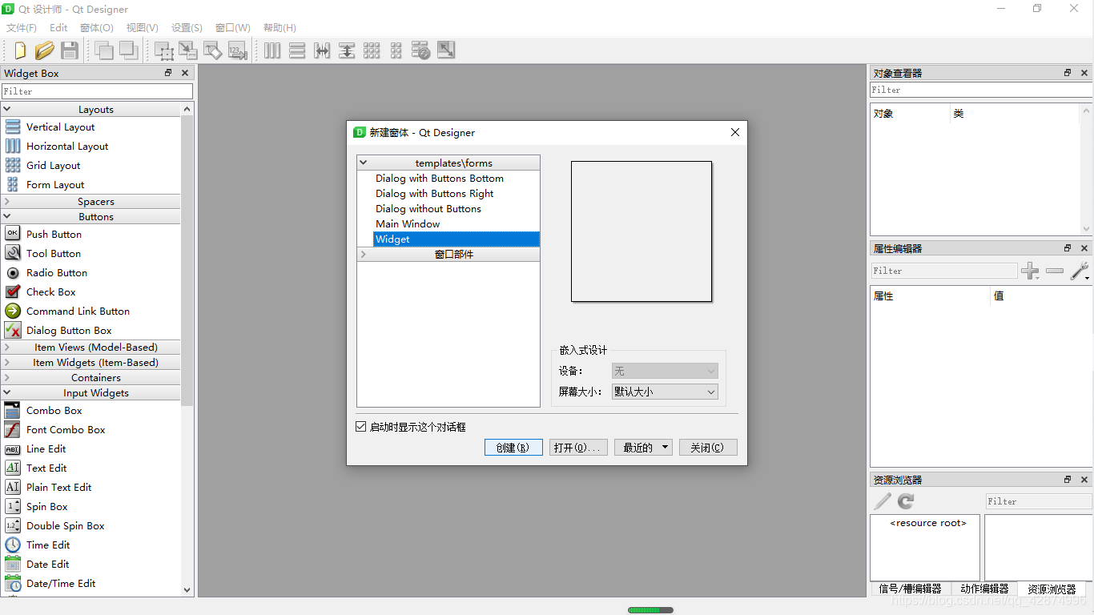Click the Edit Tab Order icon
The image size is (1094, 615).
coord(237,50)
